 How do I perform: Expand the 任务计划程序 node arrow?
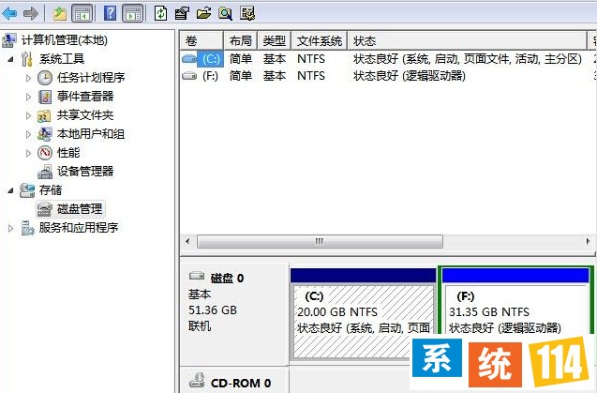pyautogui.click(x=28, y=78)
